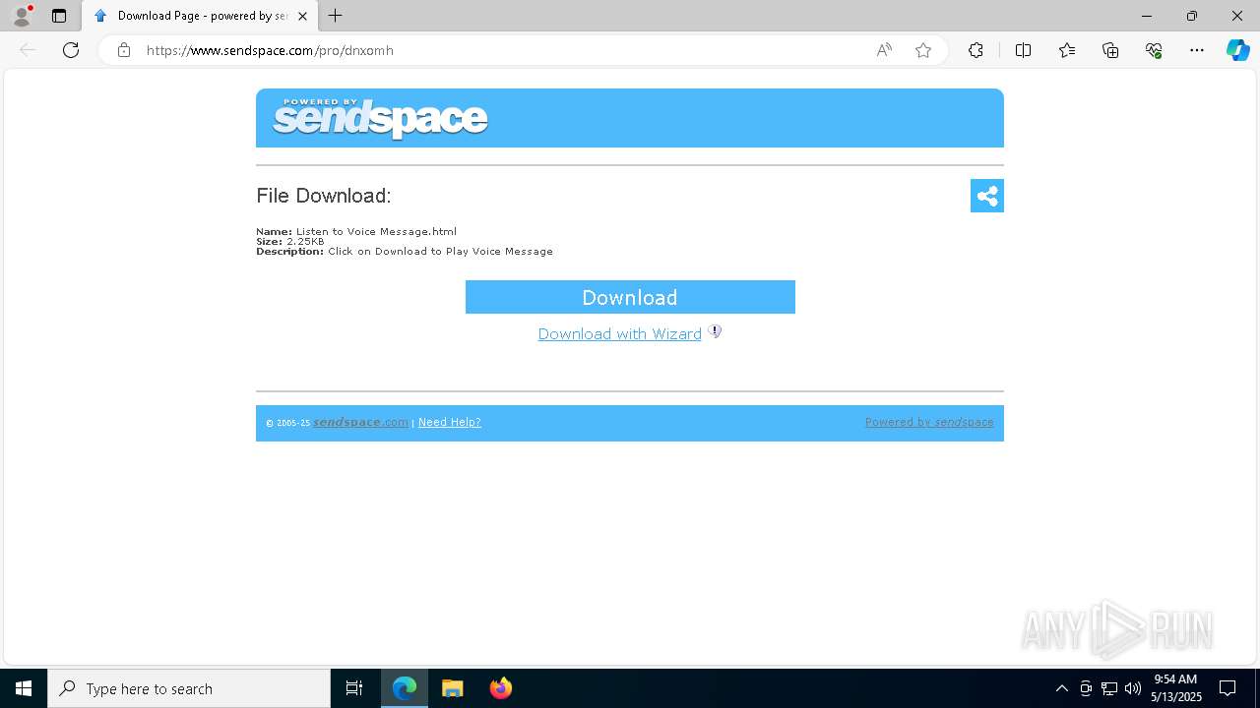Click the volume speaker tray icon
1260x708 pixels.
coord(1133,688)
